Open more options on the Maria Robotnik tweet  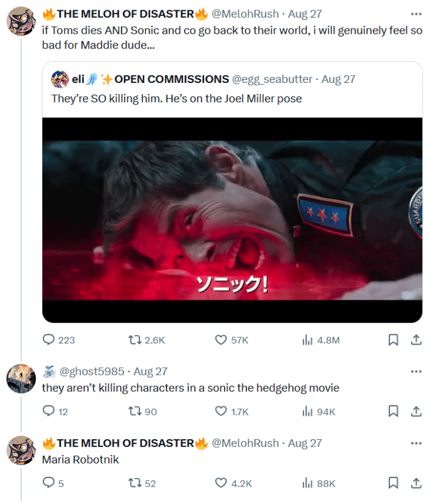click(x=414, y=443)
